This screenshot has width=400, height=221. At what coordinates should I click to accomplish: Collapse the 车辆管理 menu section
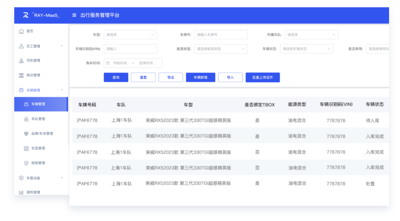pos(40,90)
